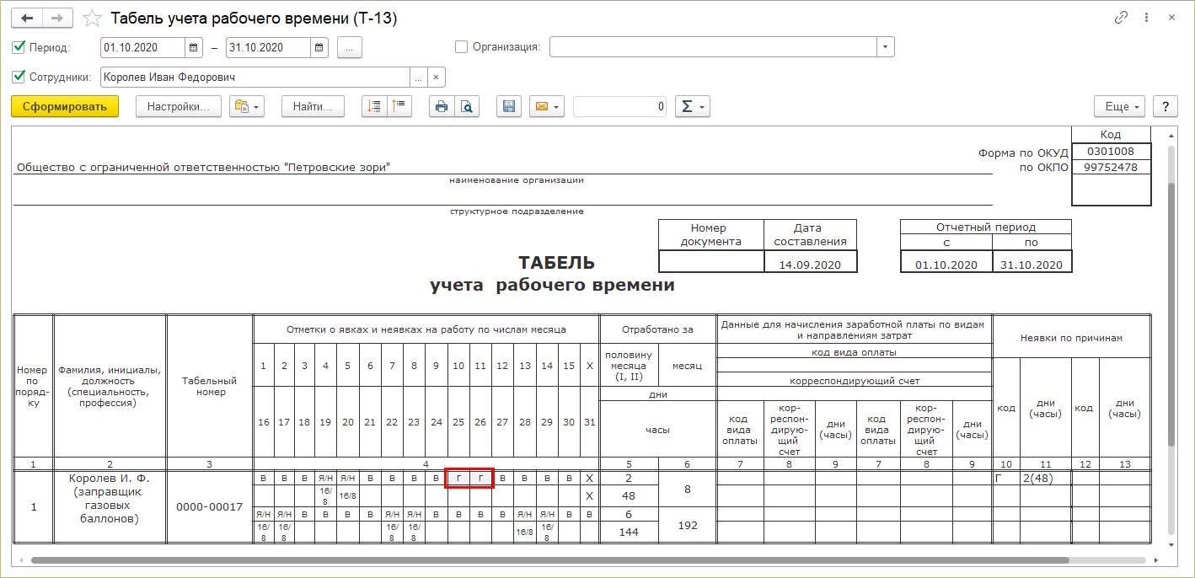
Task: Click the Сформировать button
Action: 65,106
